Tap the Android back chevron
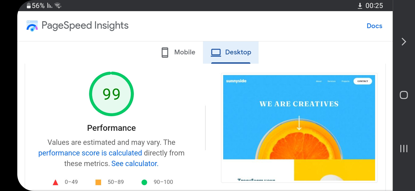Viewport: 415px width, 191px height. coord(404,42)
